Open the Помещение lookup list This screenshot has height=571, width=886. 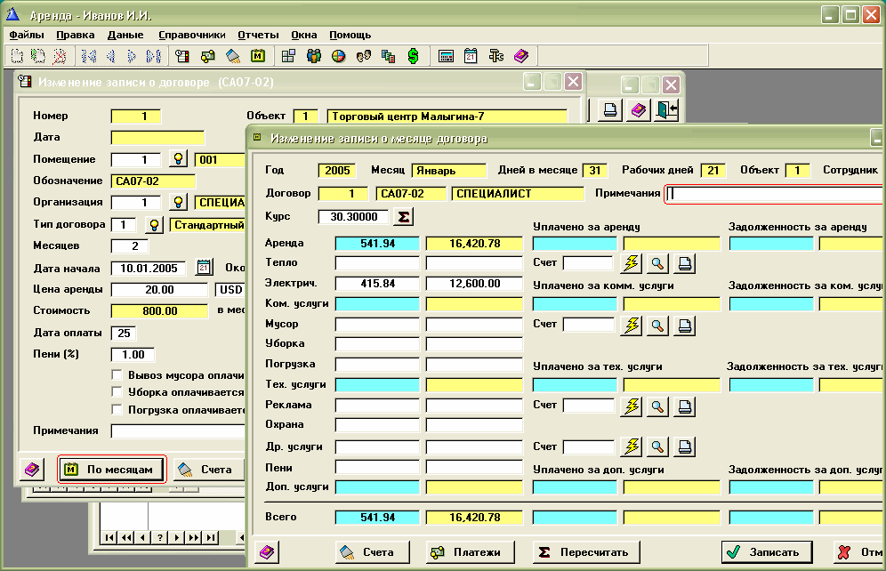click(179, 159)
